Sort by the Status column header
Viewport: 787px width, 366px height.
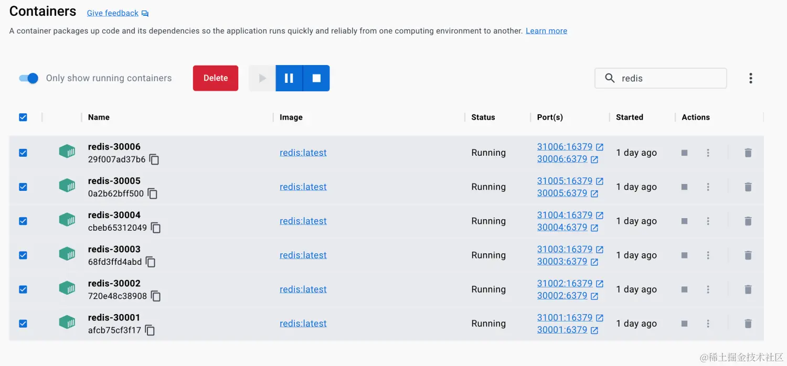coord(483,117)
